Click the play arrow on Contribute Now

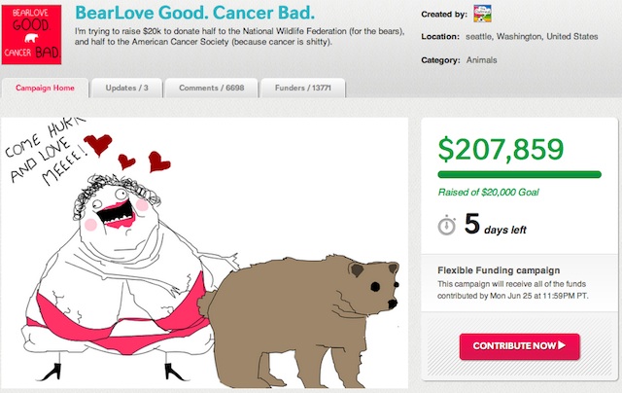pos(562,345)
